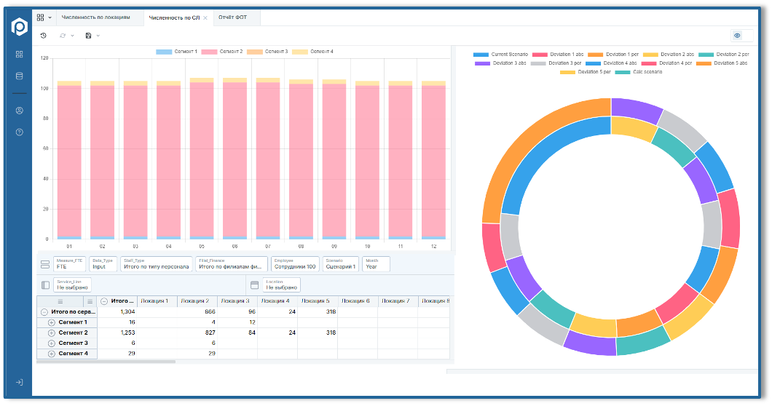
Task: Click the history clock icon in toolbar
Action: 44,36
